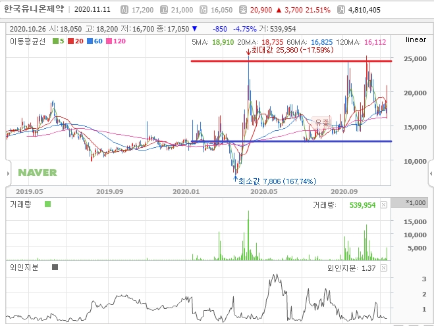This screenshot has width=434, height=326.
Task: Click the 최대값 25,360 annotation
Action: 292,50
